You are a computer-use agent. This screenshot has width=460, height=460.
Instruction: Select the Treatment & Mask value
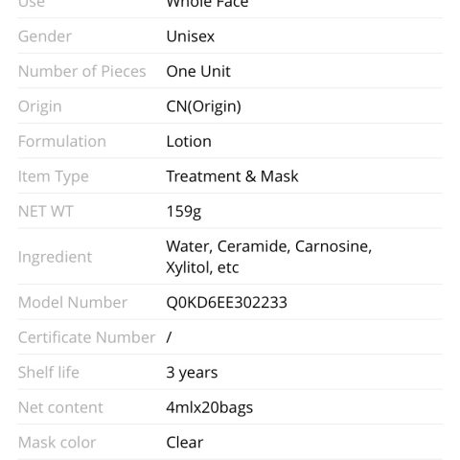[x=232, y=176]
